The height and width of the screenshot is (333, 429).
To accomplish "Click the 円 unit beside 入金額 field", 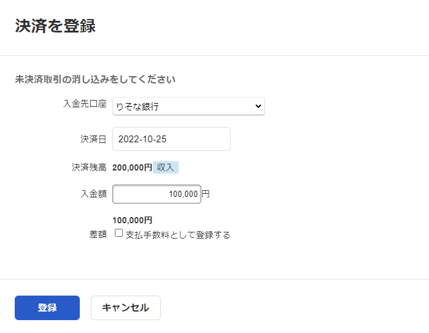I will click(x=206, y=194).
